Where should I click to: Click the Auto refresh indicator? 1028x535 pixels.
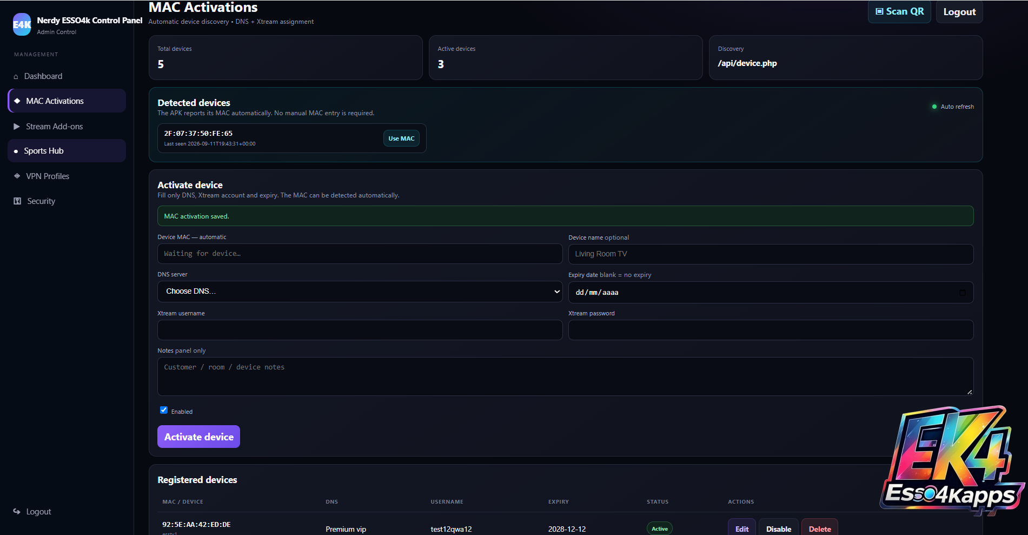(x=953, y=107)
